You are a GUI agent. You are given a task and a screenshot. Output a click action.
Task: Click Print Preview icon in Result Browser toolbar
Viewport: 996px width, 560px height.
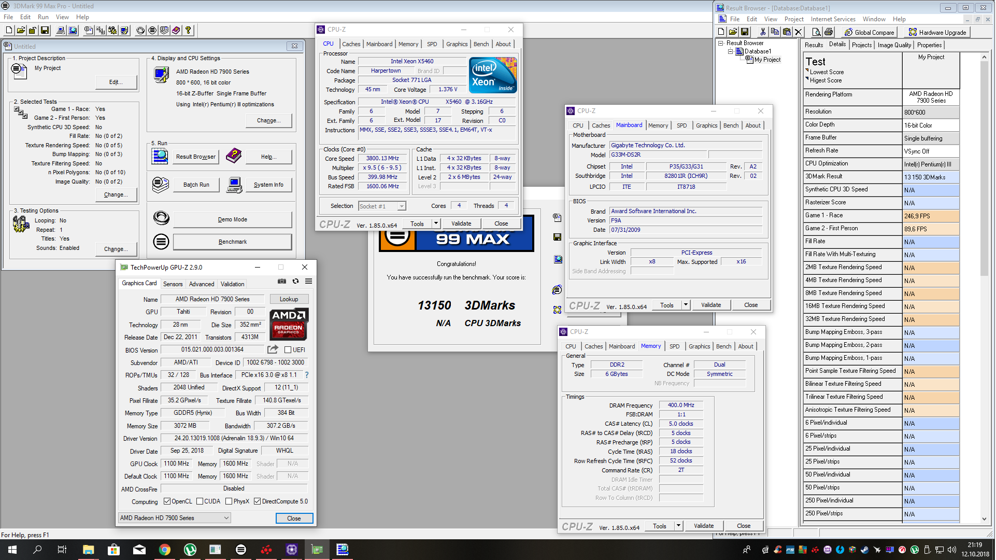(x=816, y=32)
